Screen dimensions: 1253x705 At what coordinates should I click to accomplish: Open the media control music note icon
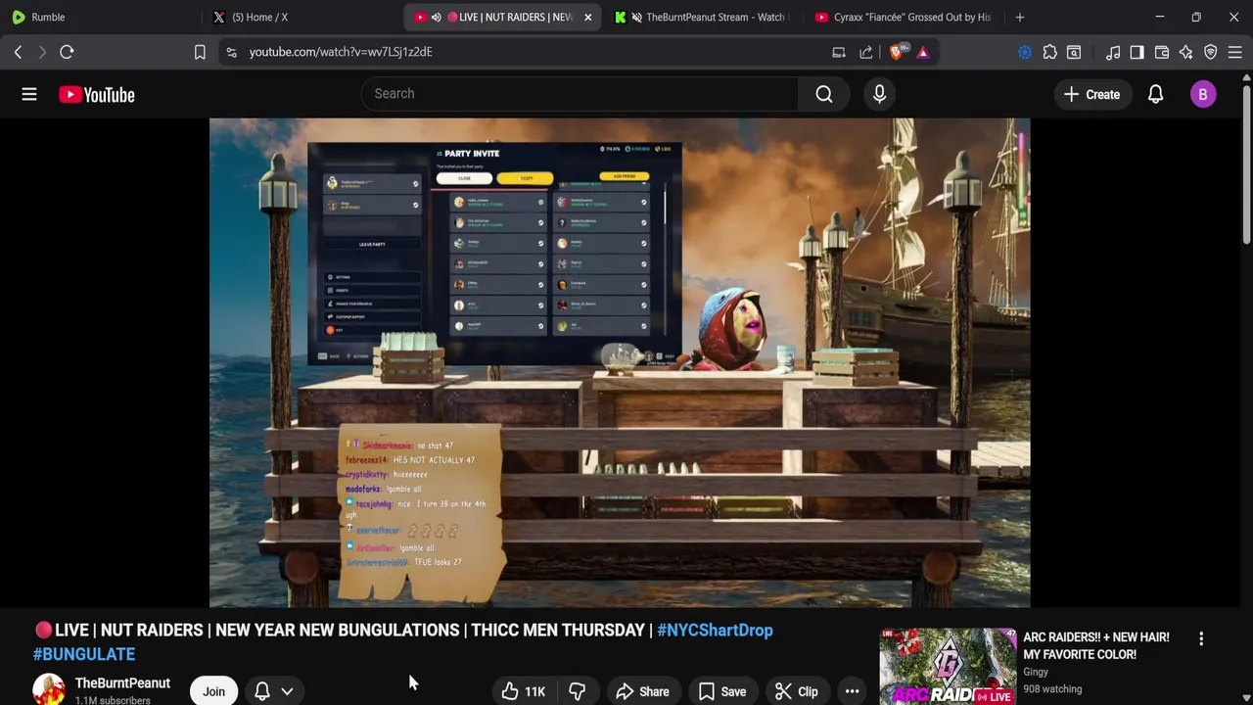tap(1113, 52)
